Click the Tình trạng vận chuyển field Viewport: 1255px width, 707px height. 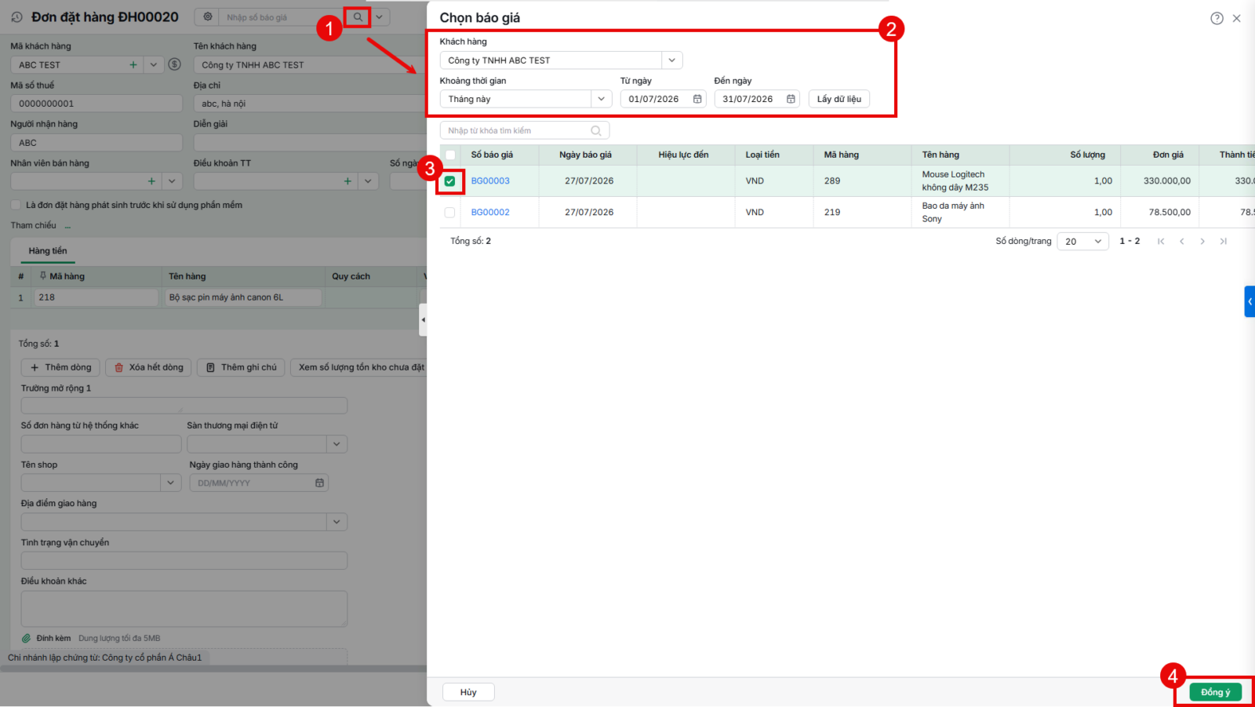click(184, 560)
